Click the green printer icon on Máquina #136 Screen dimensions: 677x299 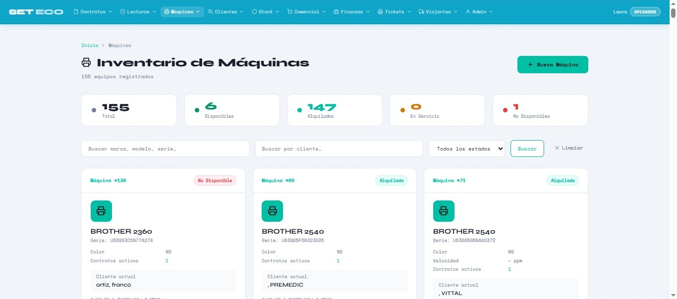click(101, 211)
